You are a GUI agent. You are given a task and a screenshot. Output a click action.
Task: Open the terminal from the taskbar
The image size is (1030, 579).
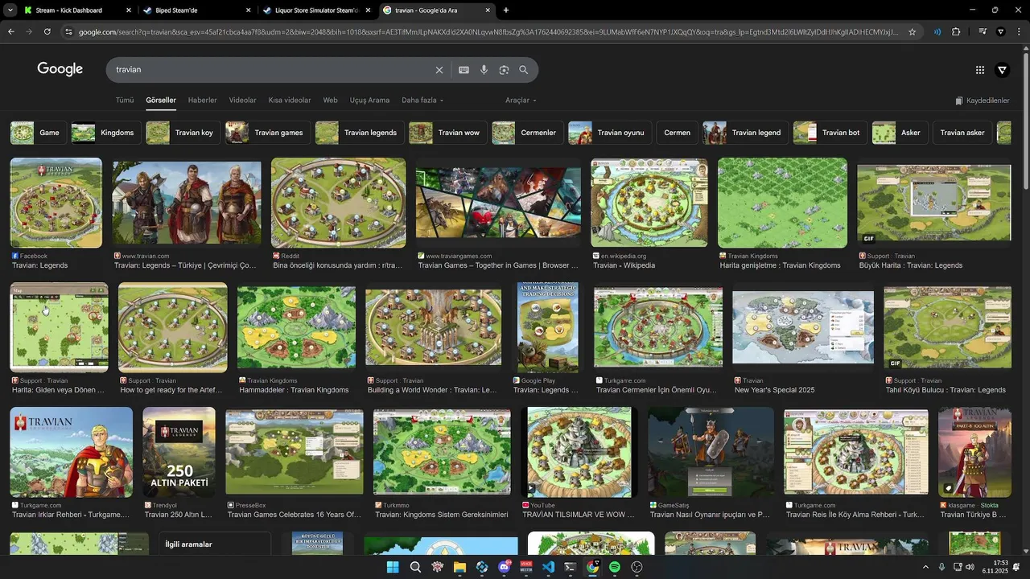coord(570,567)
